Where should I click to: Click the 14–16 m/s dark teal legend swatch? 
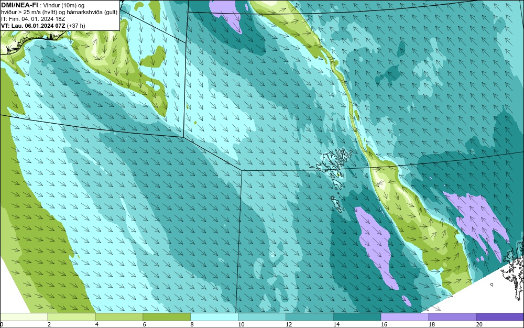[357, 317]
